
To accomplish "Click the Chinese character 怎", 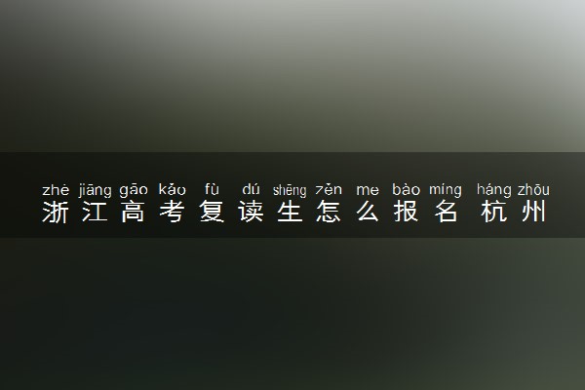I will (329, 212).
